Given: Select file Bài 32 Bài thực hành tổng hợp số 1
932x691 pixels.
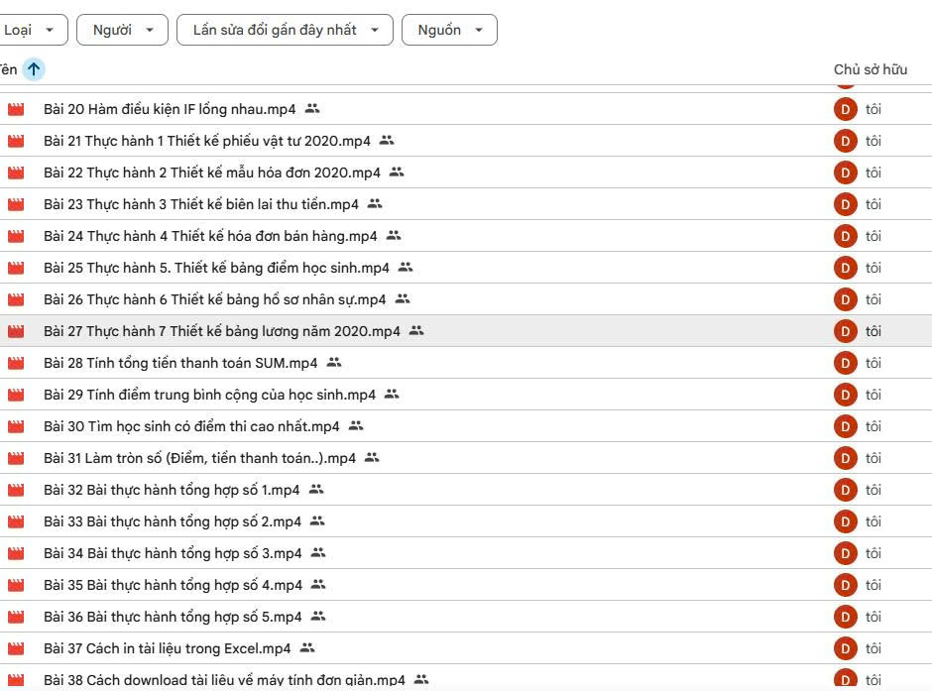Looking at the screenshot, I should pos(172,490).
